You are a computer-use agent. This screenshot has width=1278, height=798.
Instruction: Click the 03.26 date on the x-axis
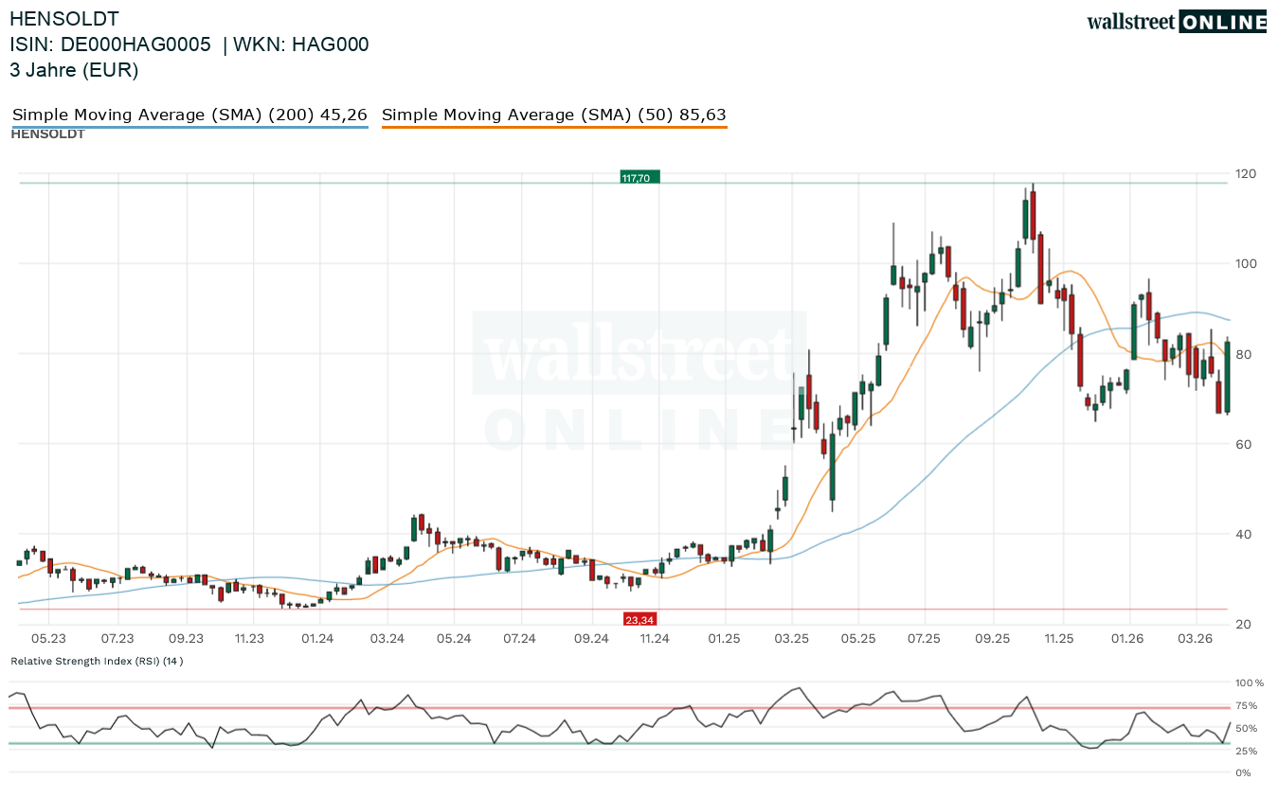1195,639
